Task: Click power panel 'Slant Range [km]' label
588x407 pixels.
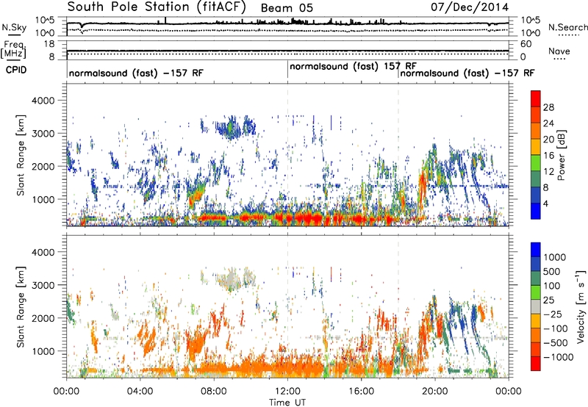Action: click(x=21, y=155)
